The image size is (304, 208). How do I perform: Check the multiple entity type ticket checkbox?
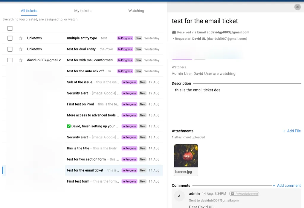pyautogui.click(x=10, y=38)
